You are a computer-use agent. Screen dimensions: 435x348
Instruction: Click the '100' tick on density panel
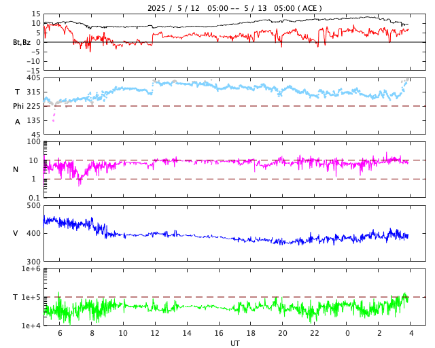(33, 141)
